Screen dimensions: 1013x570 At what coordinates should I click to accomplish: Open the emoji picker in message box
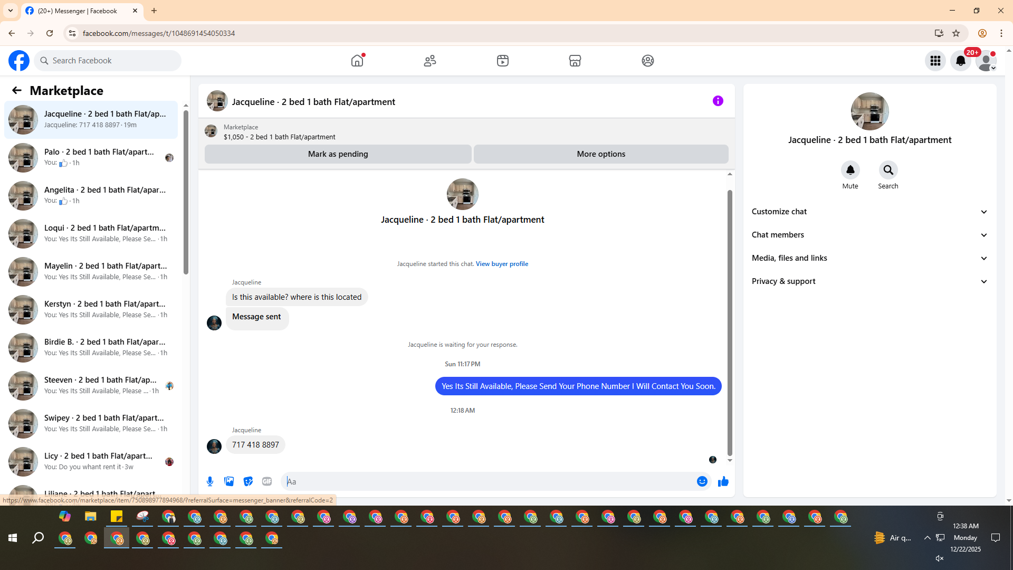point(702,481)
